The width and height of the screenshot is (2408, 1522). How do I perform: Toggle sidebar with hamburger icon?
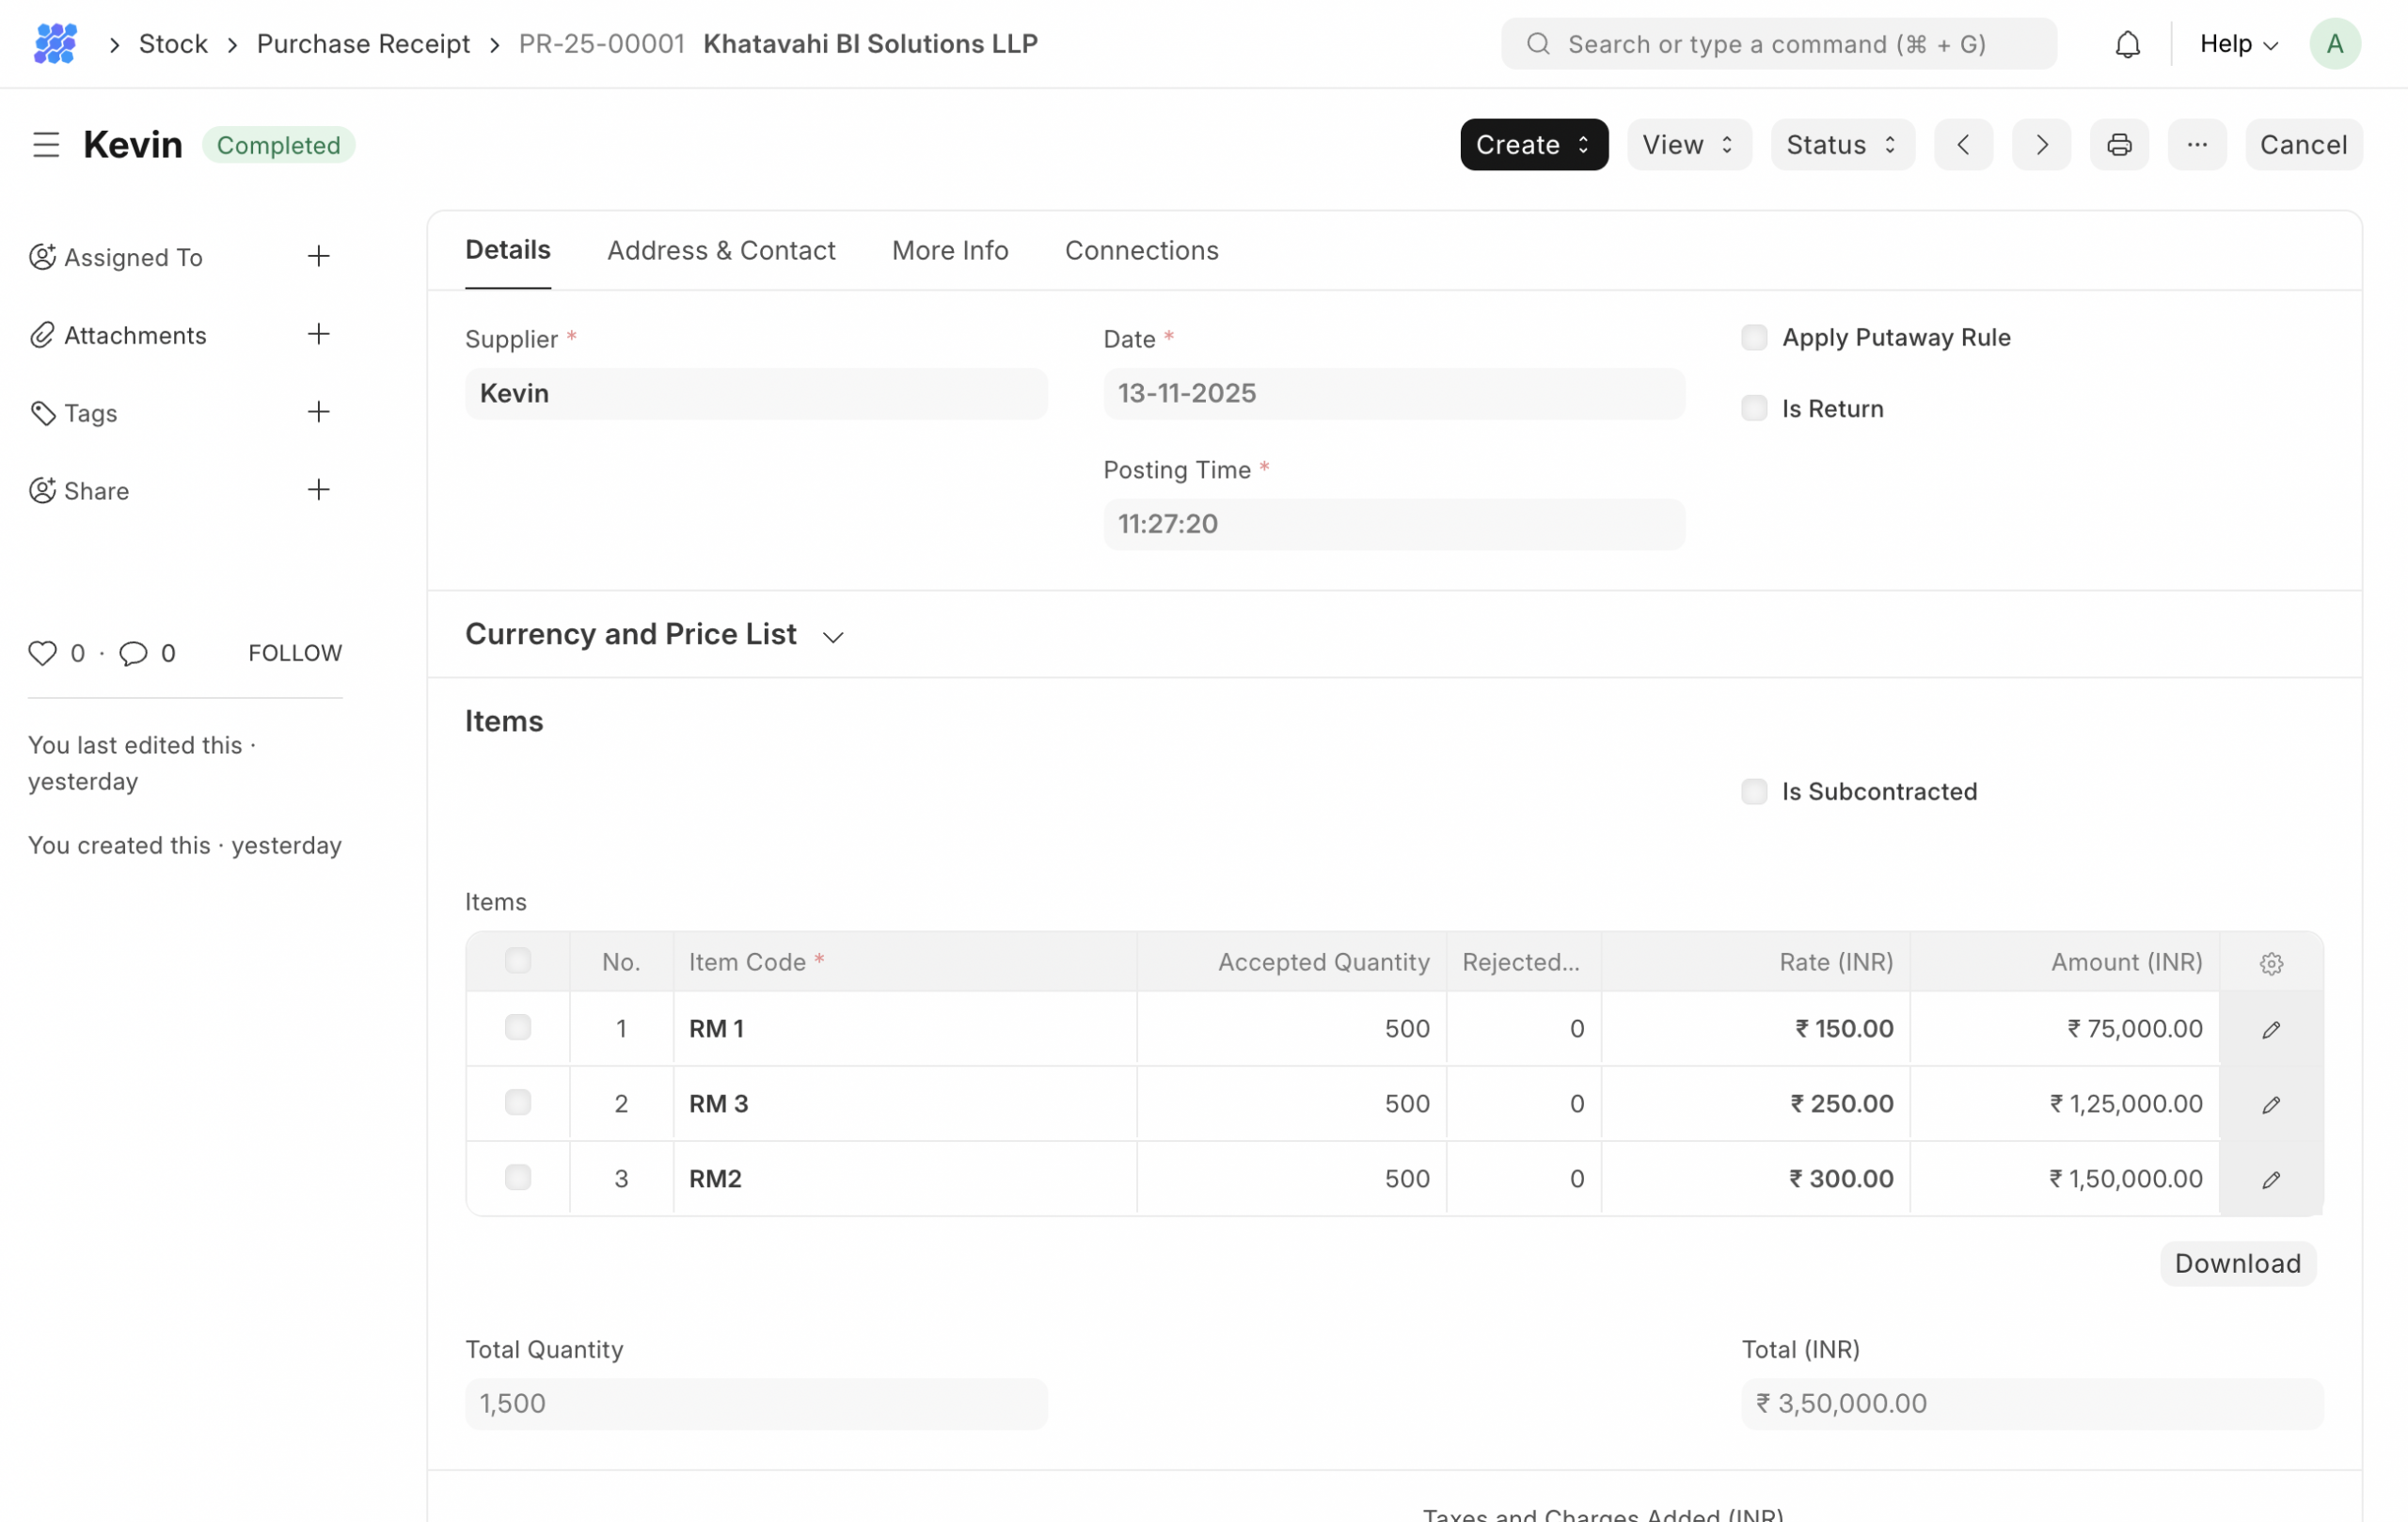pyautogui.click(x=46, y=145)
